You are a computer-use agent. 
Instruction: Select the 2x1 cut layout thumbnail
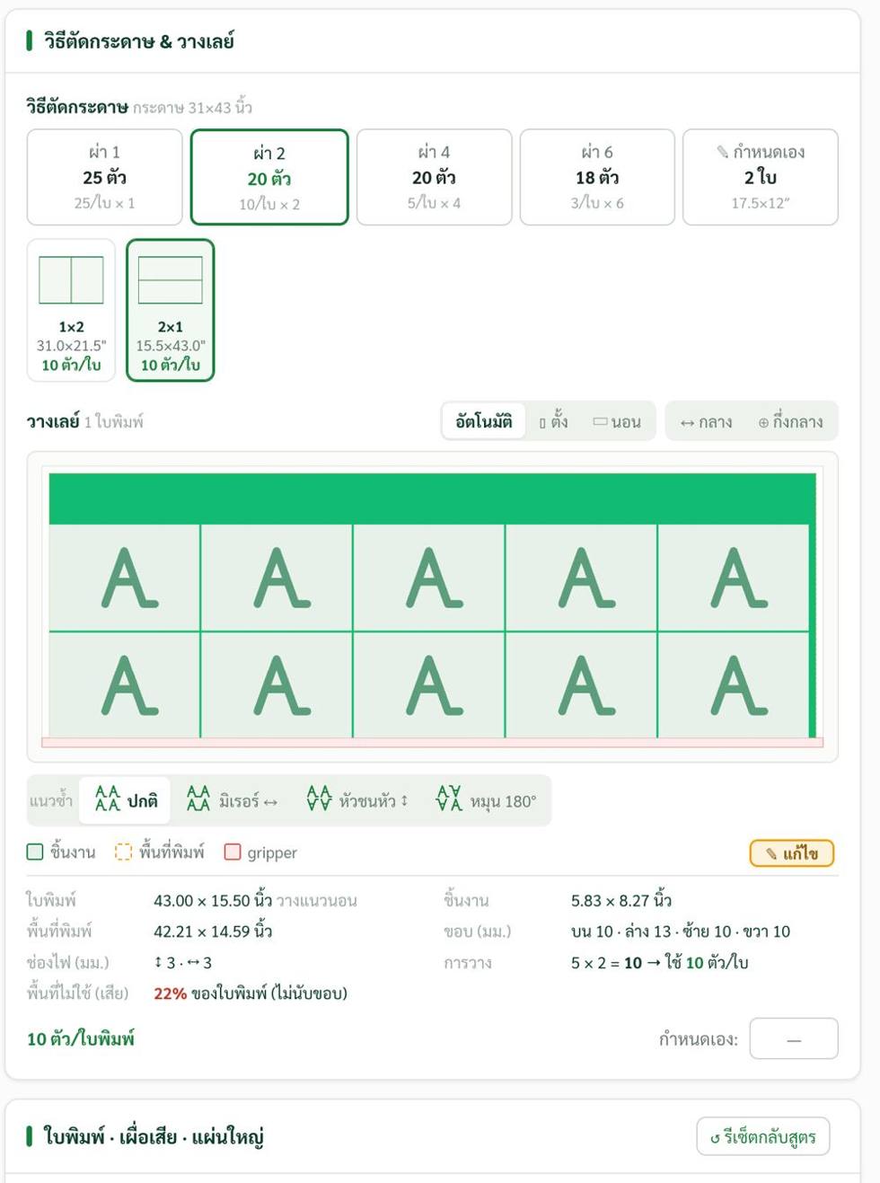coord(170,310)
